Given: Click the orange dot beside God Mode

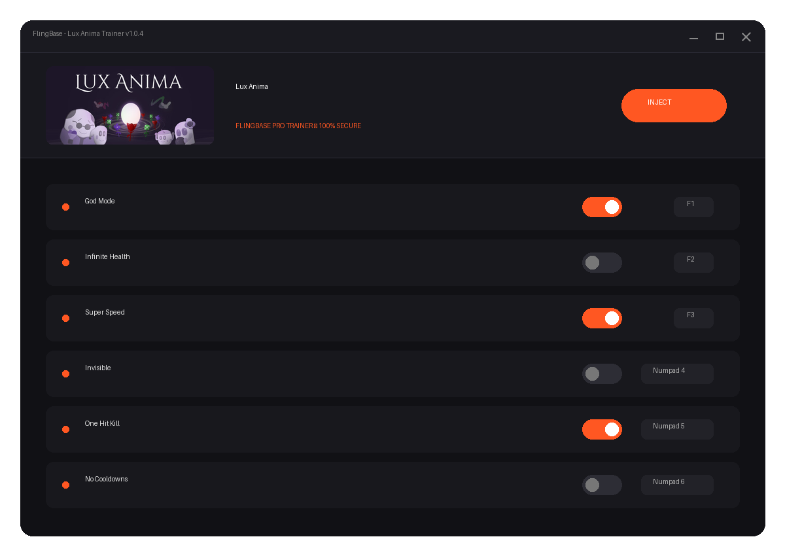Looking at the screenshot, I should click(x=65, y=207).
